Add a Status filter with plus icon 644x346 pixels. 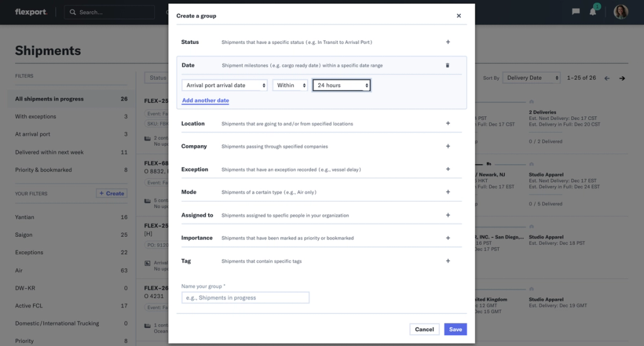448,42
